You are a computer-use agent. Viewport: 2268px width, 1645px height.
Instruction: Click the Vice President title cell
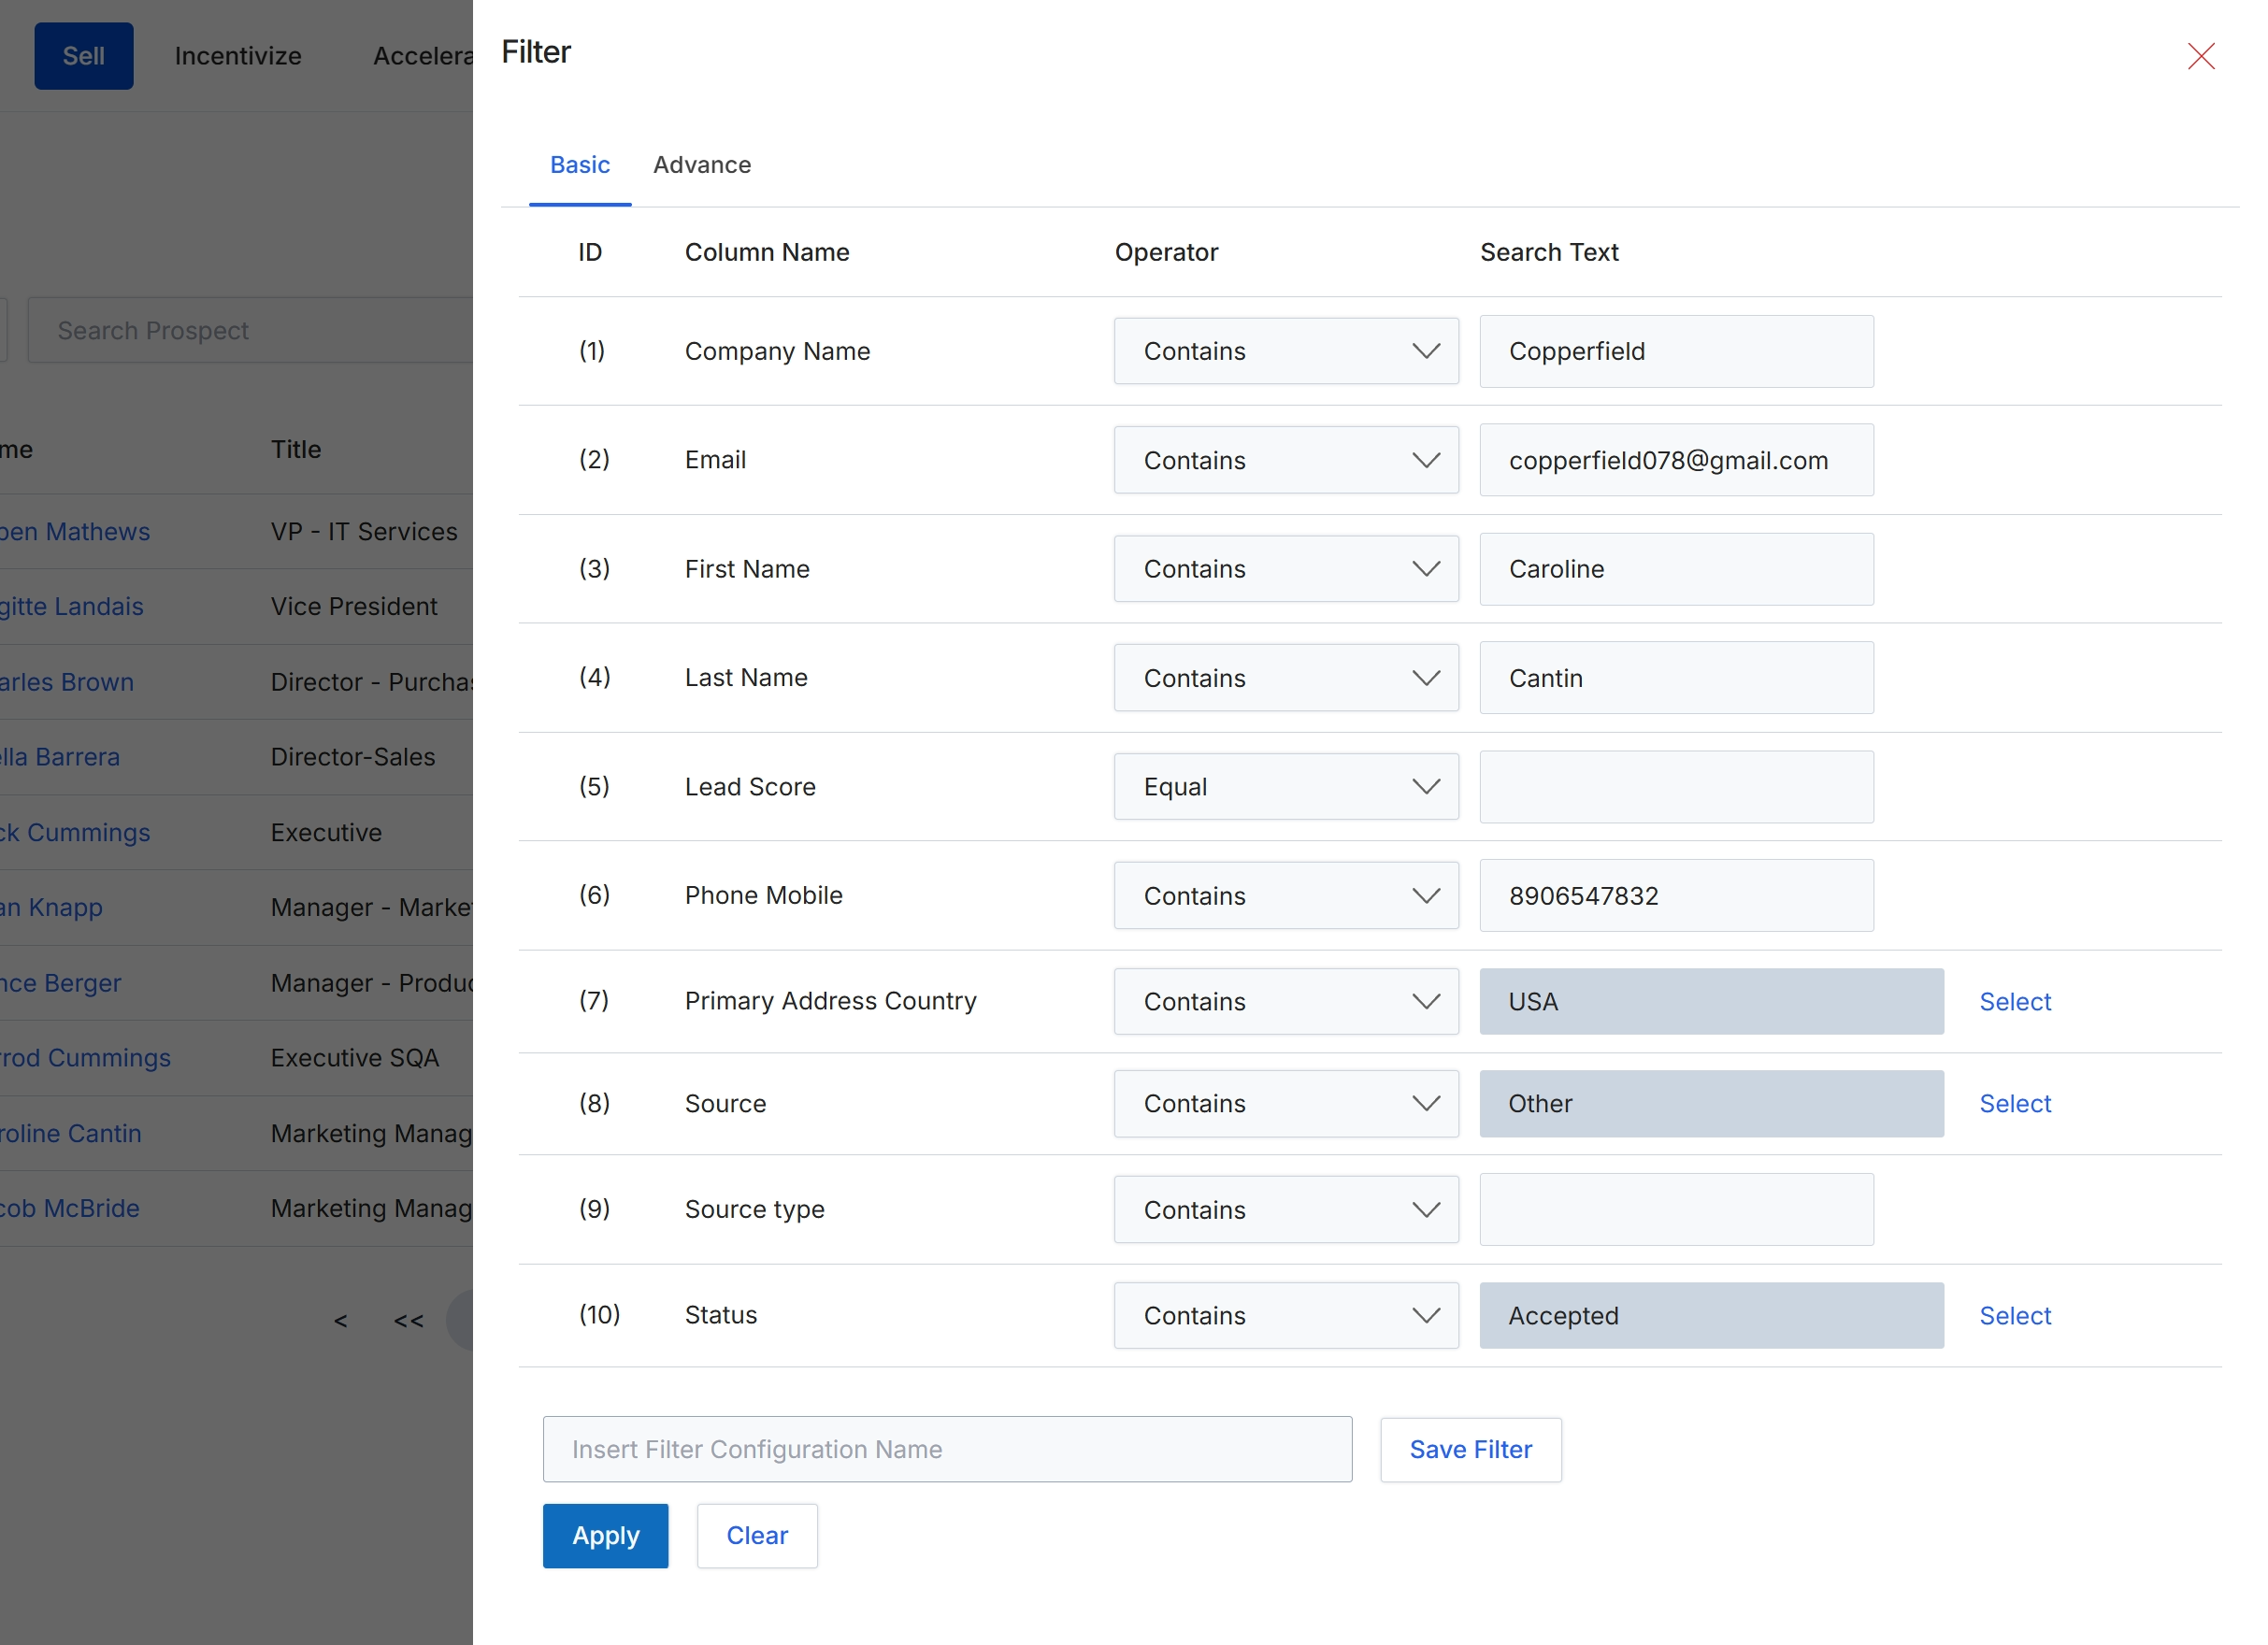pyautogui.click(x=354, y=607)
